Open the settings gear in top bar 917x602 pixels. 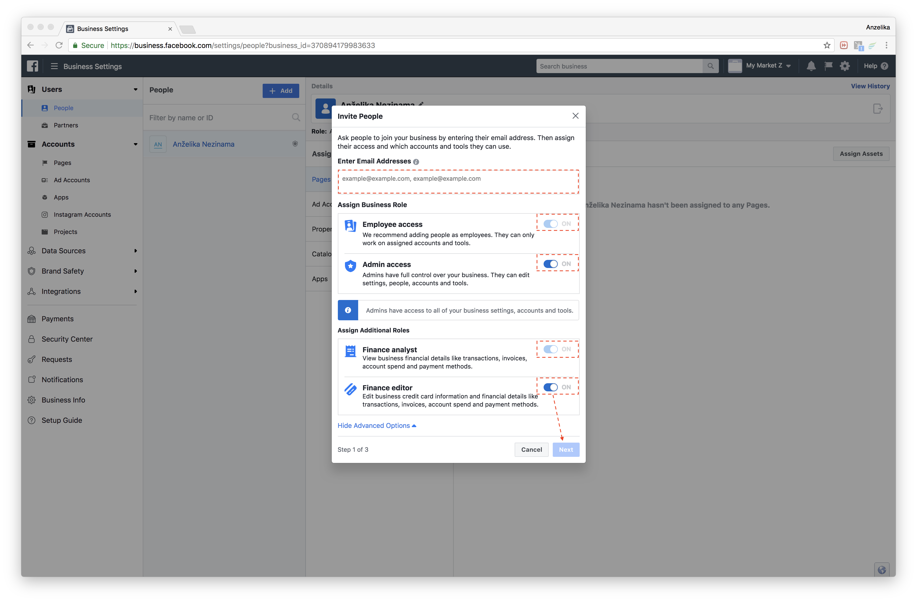pos(845,66)
